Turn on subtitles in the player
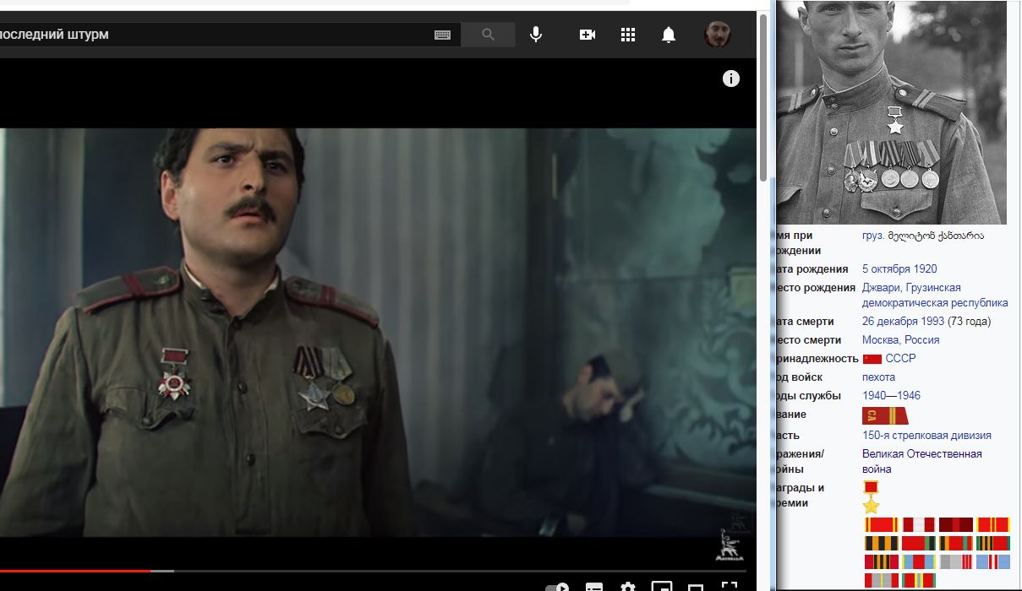The image size is (1022, 591). click(x=594, y=587)
